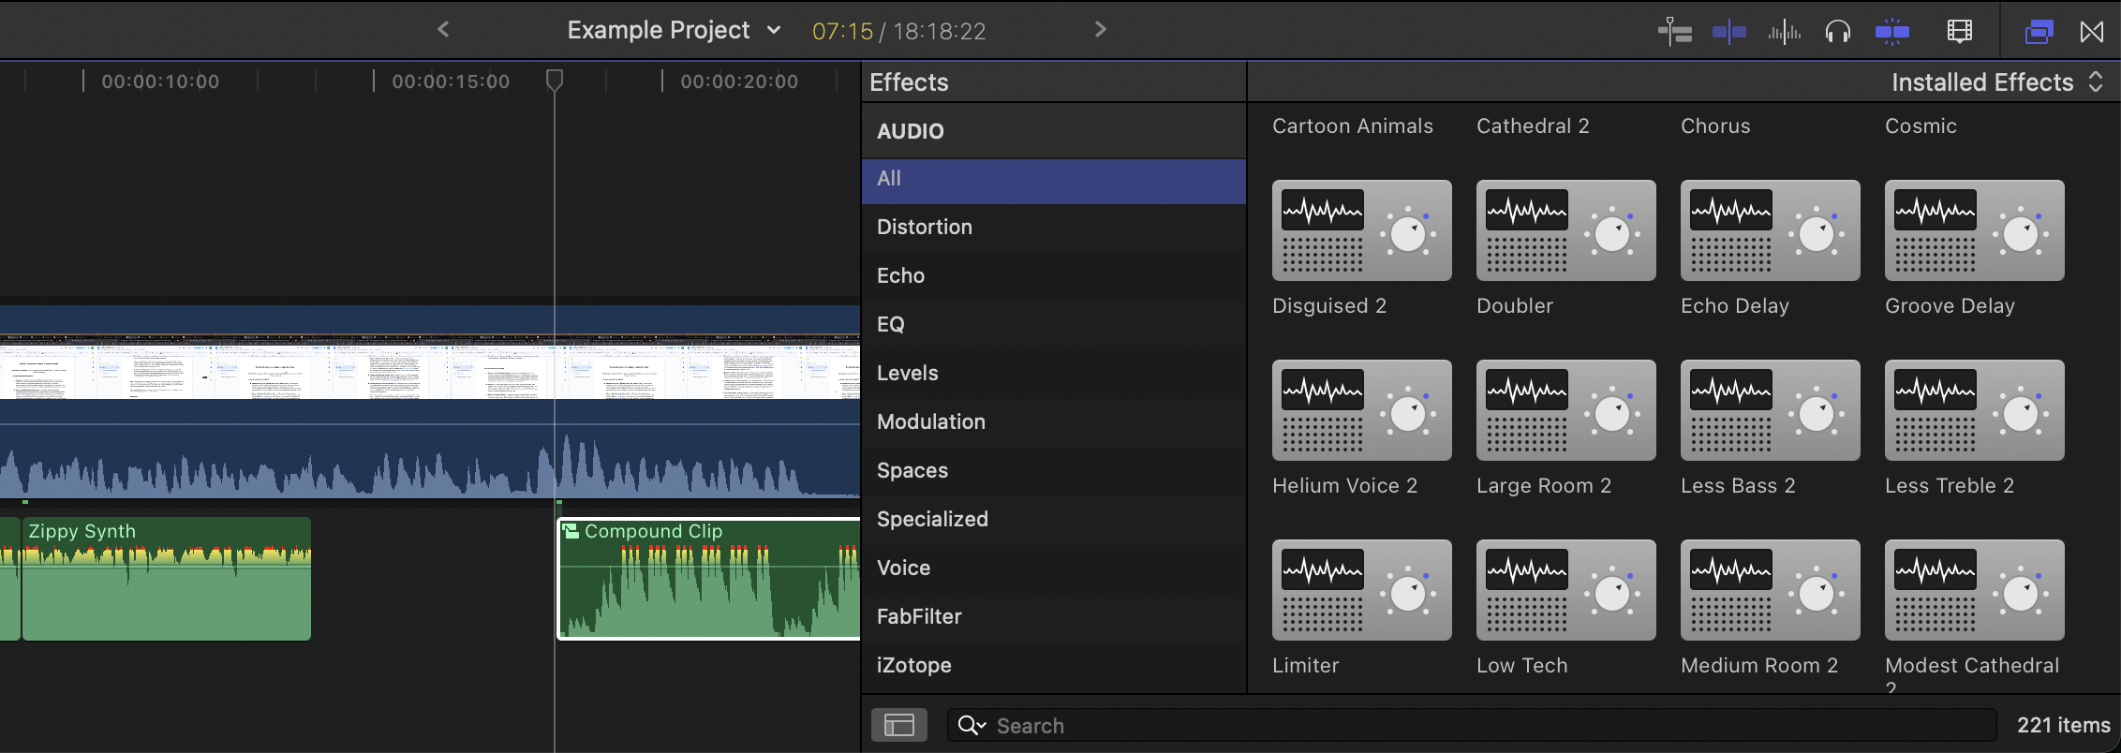
Task: Show the Transitions browser icon
Action: pos(2091,32)
